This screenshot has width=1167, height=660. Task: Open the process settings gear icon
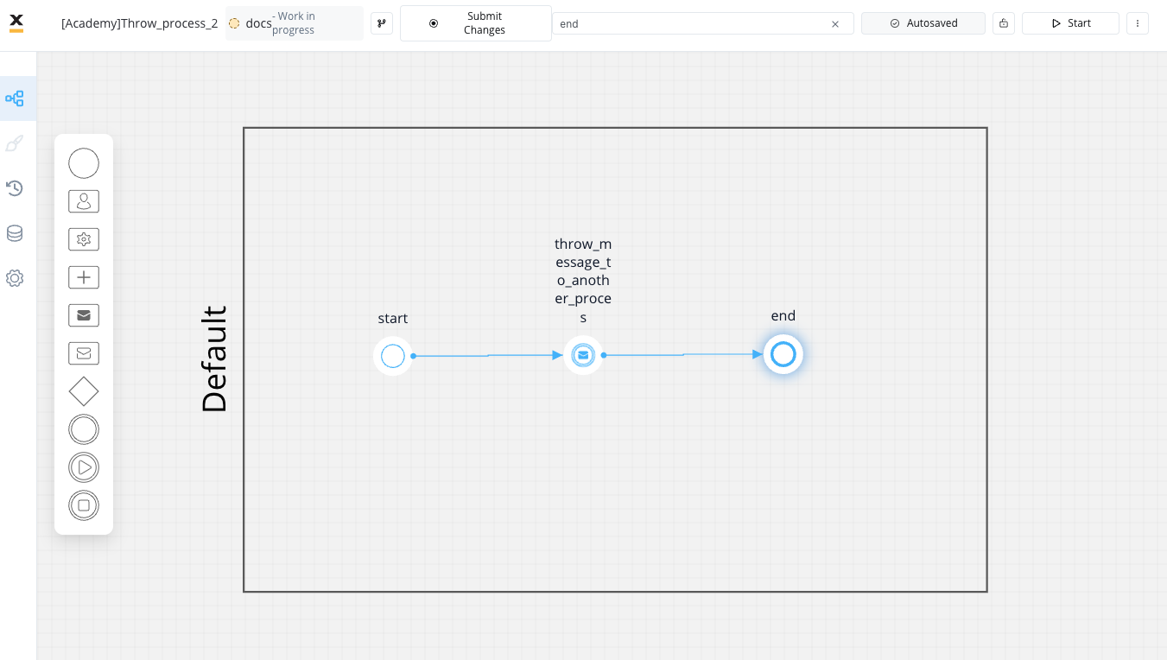click(15, 278)
